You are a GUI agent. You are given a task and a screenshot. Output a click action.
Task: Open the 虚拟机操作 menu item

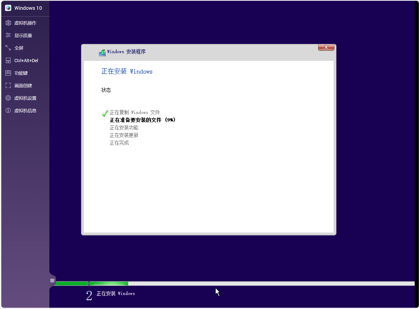click(25, 23)
